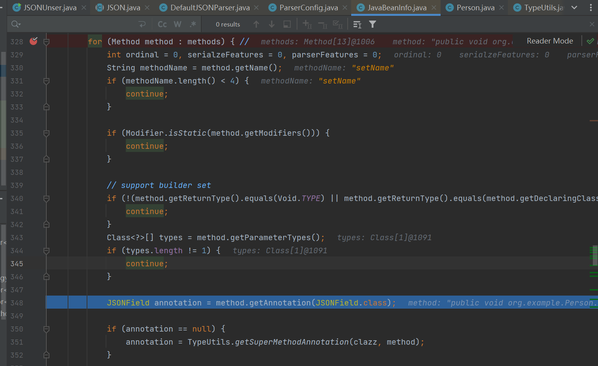Viewport: 598px width, 366px height.
Task: Click inside the search text field
Action: 79,25
